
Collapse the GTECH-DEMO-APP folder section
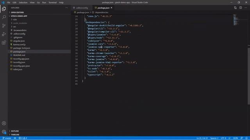(19, 16)
